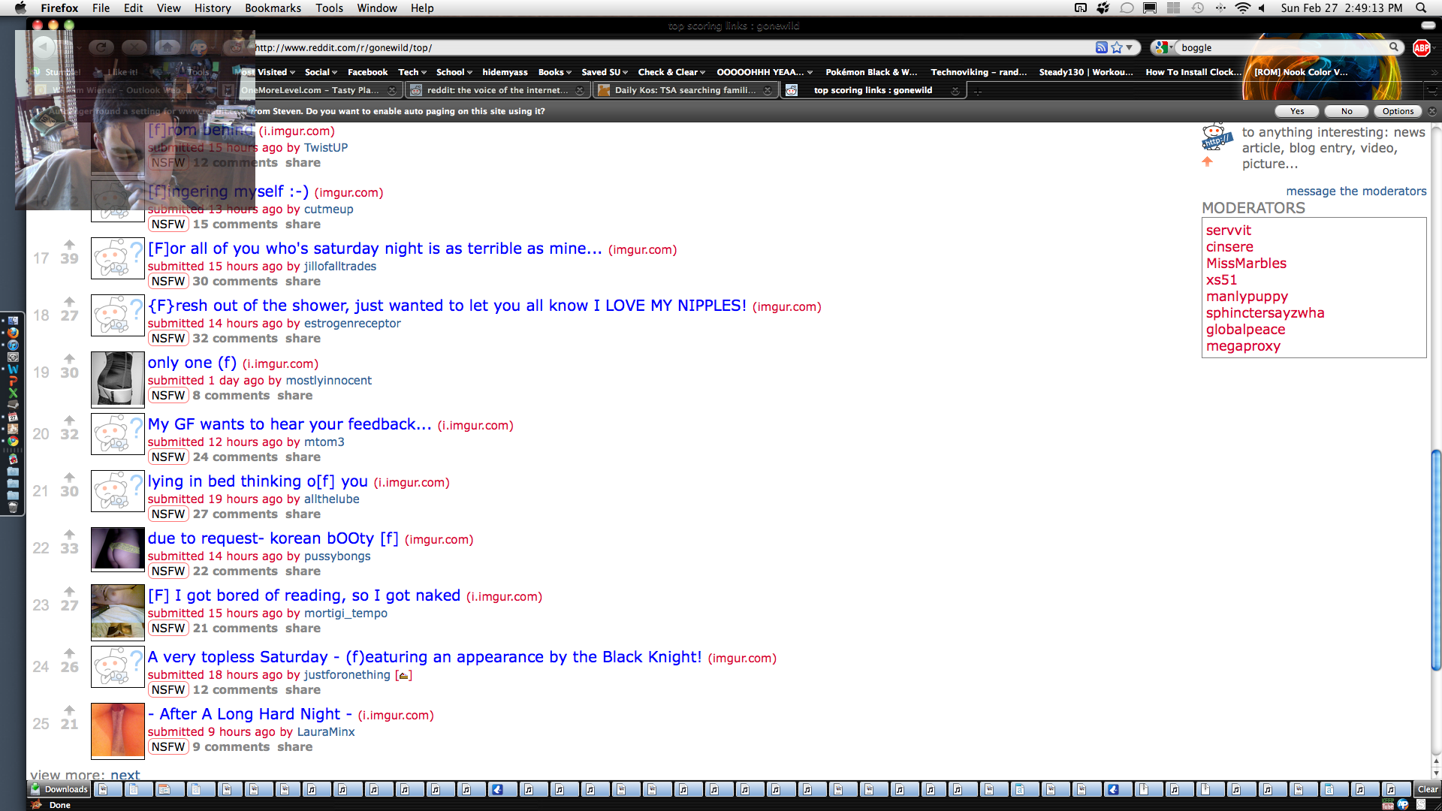Close the Daily Kos tab
This screenshot has width=1442, height=811.
coord(768,90)
